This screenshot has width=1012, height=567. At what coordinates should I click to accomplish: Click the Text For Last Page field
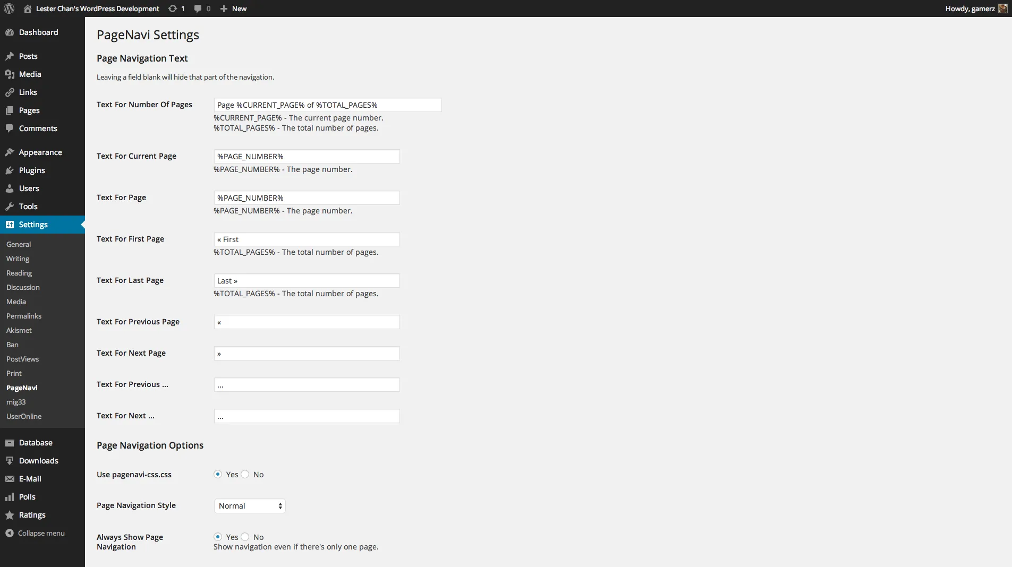(307, 281)
